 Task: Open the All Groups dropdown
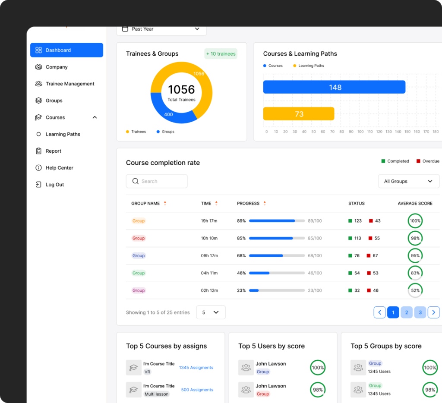click(x=409, y=181)
